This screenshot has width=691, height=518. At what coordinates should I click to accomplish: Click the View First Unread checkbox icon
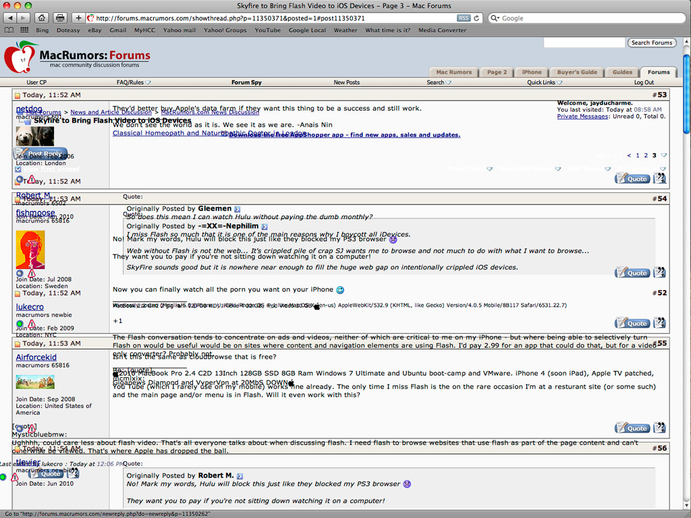click(x=18, y=169)
